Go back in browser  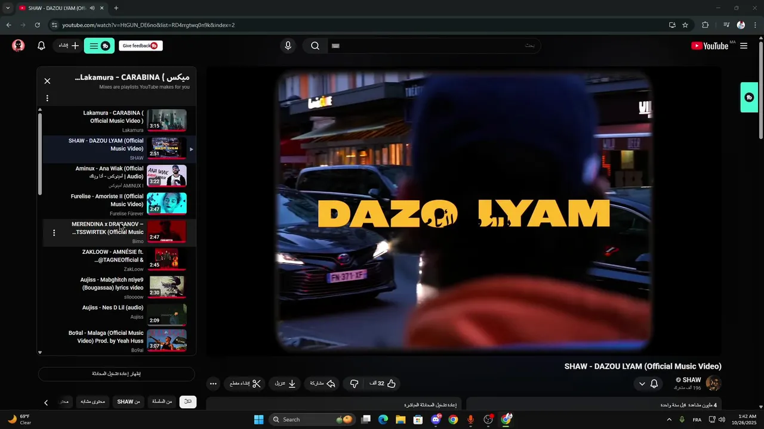(8, 25)
